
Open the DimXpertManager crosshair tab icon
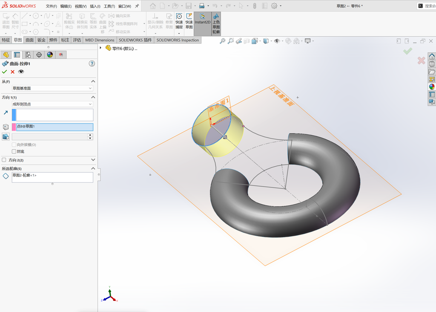[x=39, y=55]
